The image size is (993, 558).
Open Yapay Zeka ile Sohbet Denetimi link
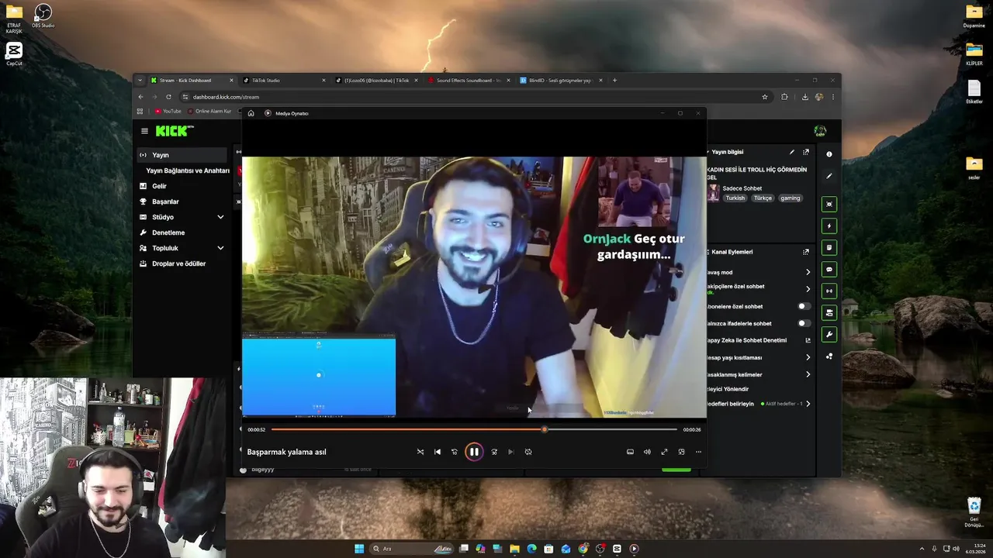tap(808, 340)
